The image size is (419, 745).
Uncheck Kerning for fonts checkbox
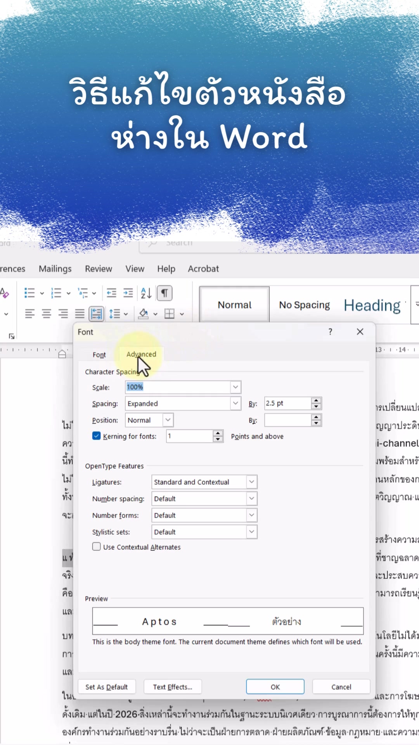coord(97,436)
